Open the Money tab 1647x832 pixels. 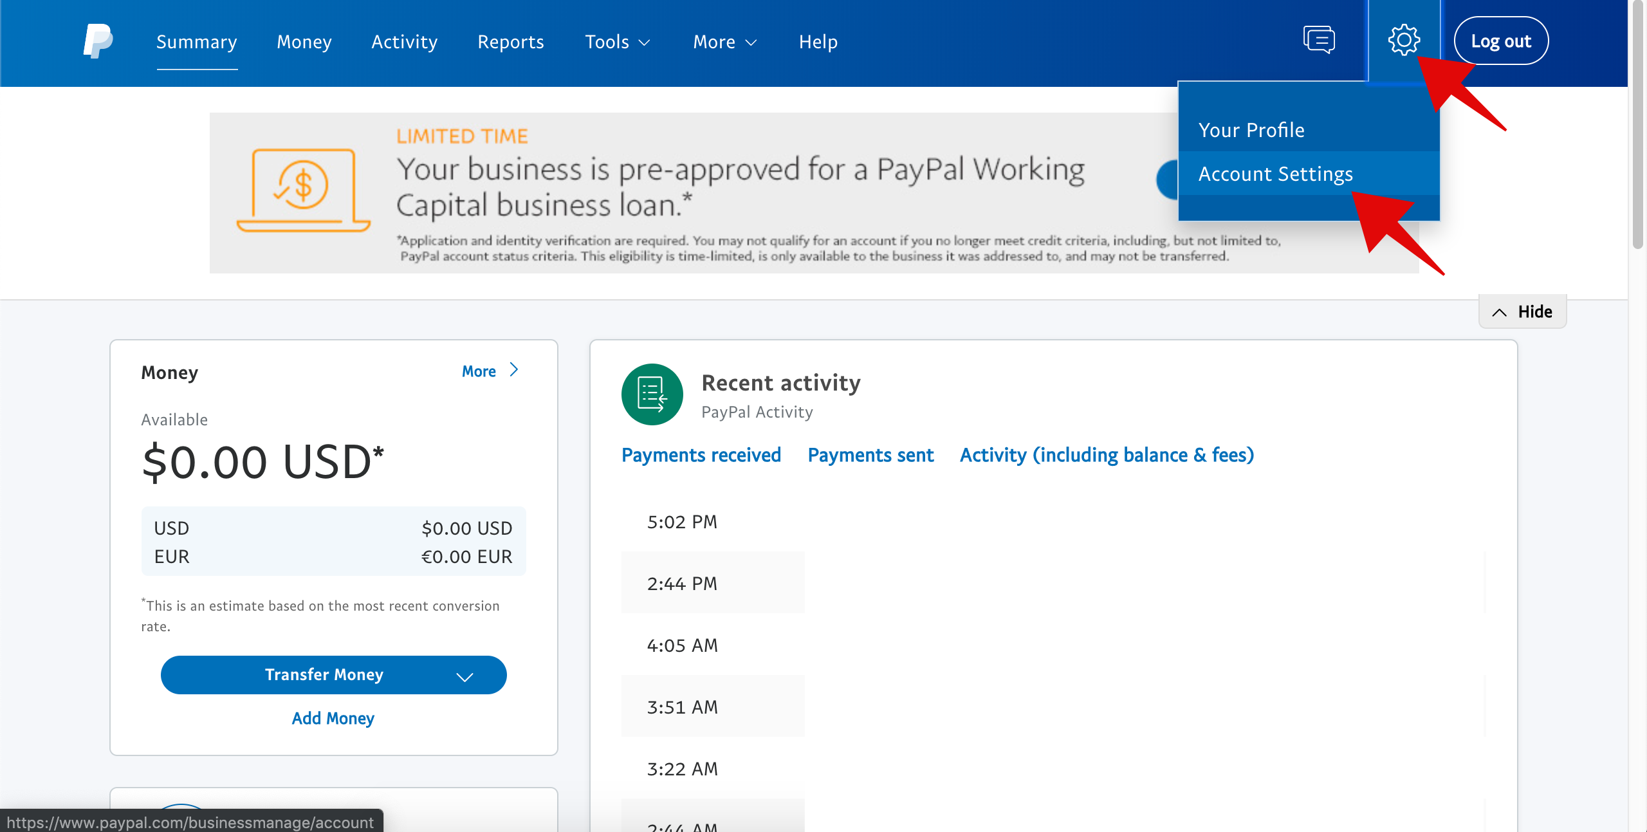pos(304,42)
